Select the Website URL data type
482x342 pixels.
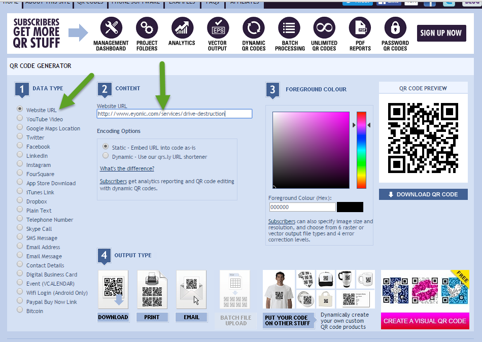coord(20,109)
